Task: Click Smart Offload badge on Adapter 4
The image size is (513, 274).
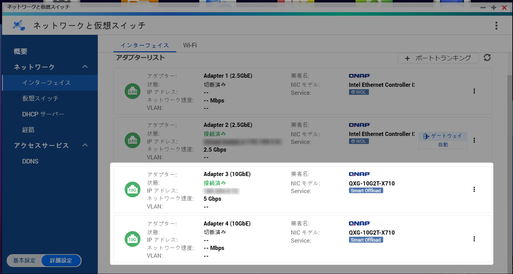Action: (366, 240)
